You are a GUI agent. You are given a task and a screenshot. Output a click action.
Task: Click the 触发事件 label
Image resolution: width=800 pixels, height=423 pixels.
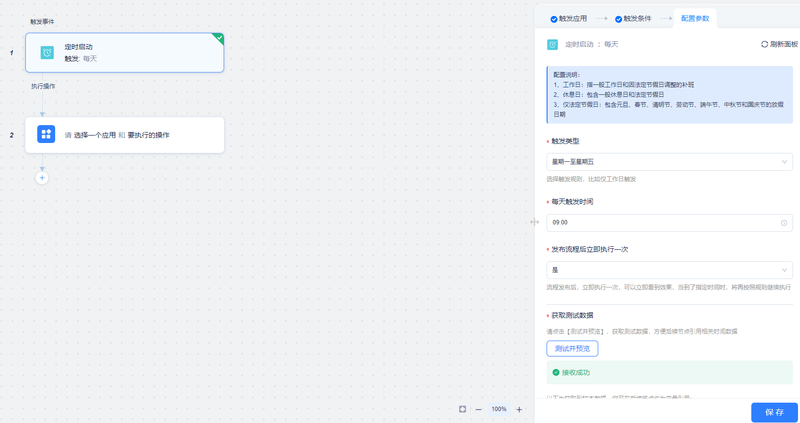pos(42,22)
